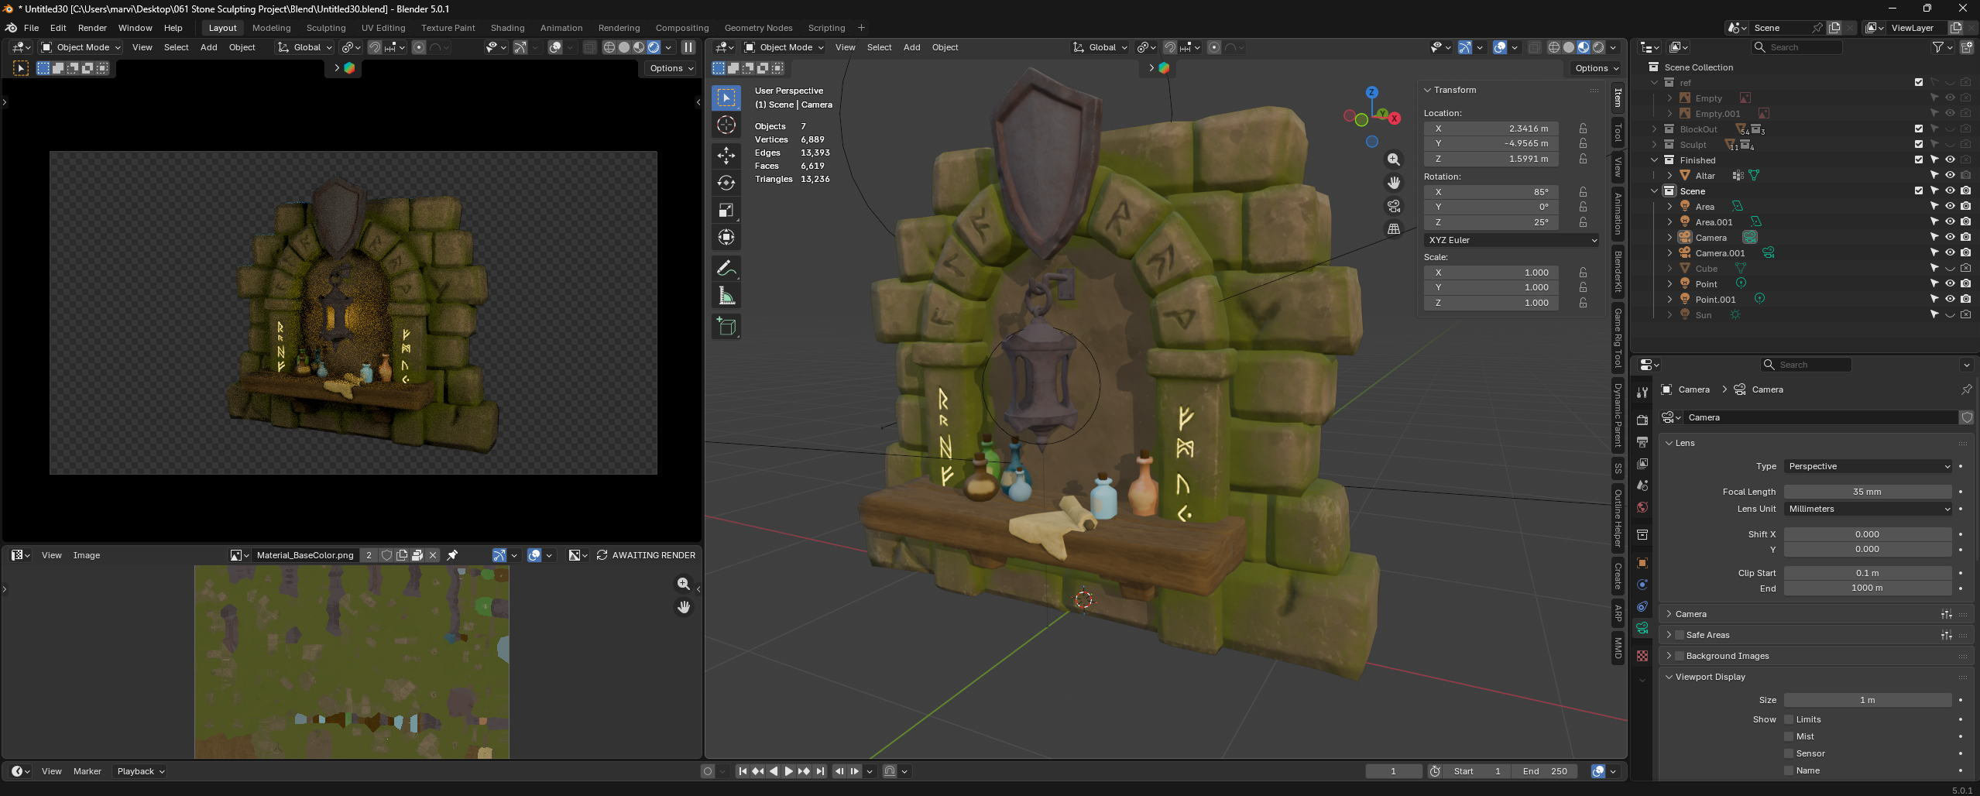Adjust the Focal Length 35 mm field
This screenshot has height=796, width=1980.
pos(1867,492)
